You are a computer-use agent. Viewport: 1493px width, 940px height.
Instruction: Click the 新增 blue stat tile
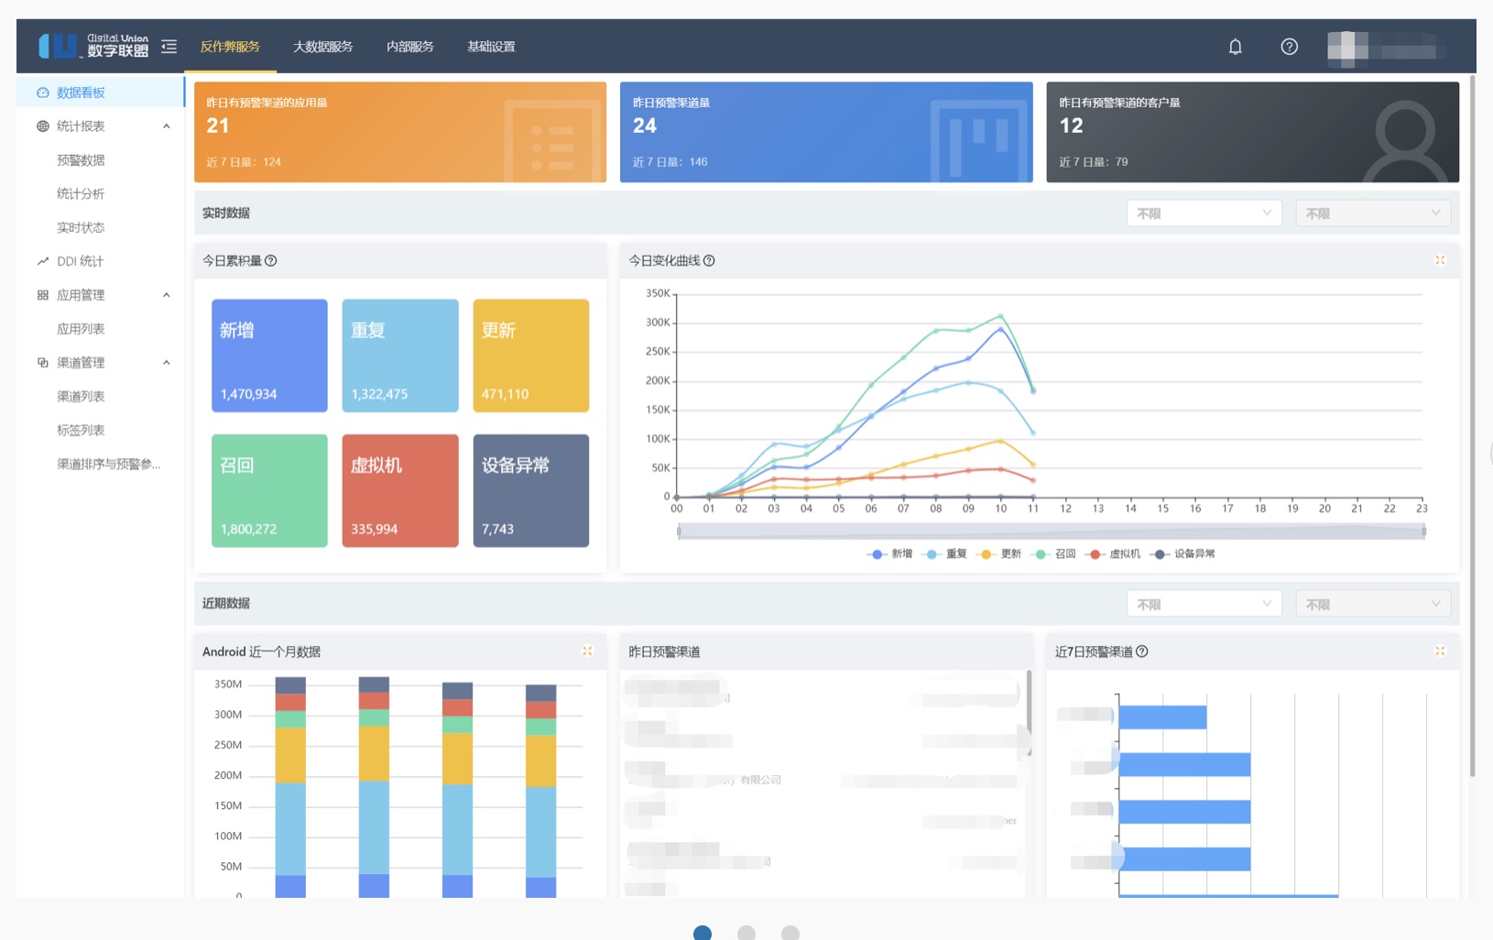point(269,355)
